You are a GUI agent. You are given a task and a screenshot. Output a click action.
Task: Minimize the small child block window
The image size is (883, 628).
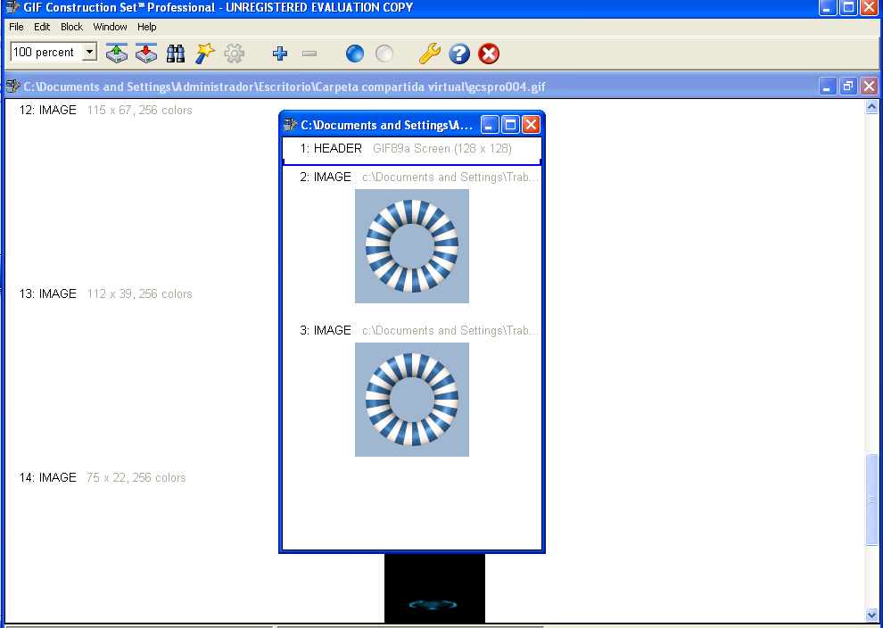click(x=490, y=125)
